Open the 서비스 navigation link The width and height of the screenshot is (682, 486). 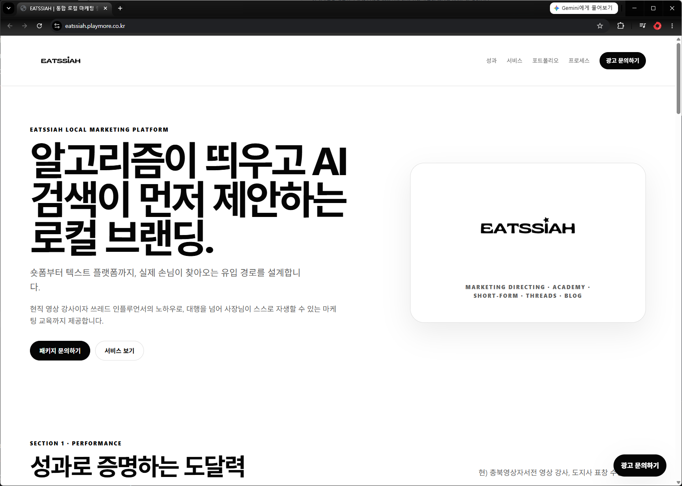pyautogui.click(x=514, y=61)
